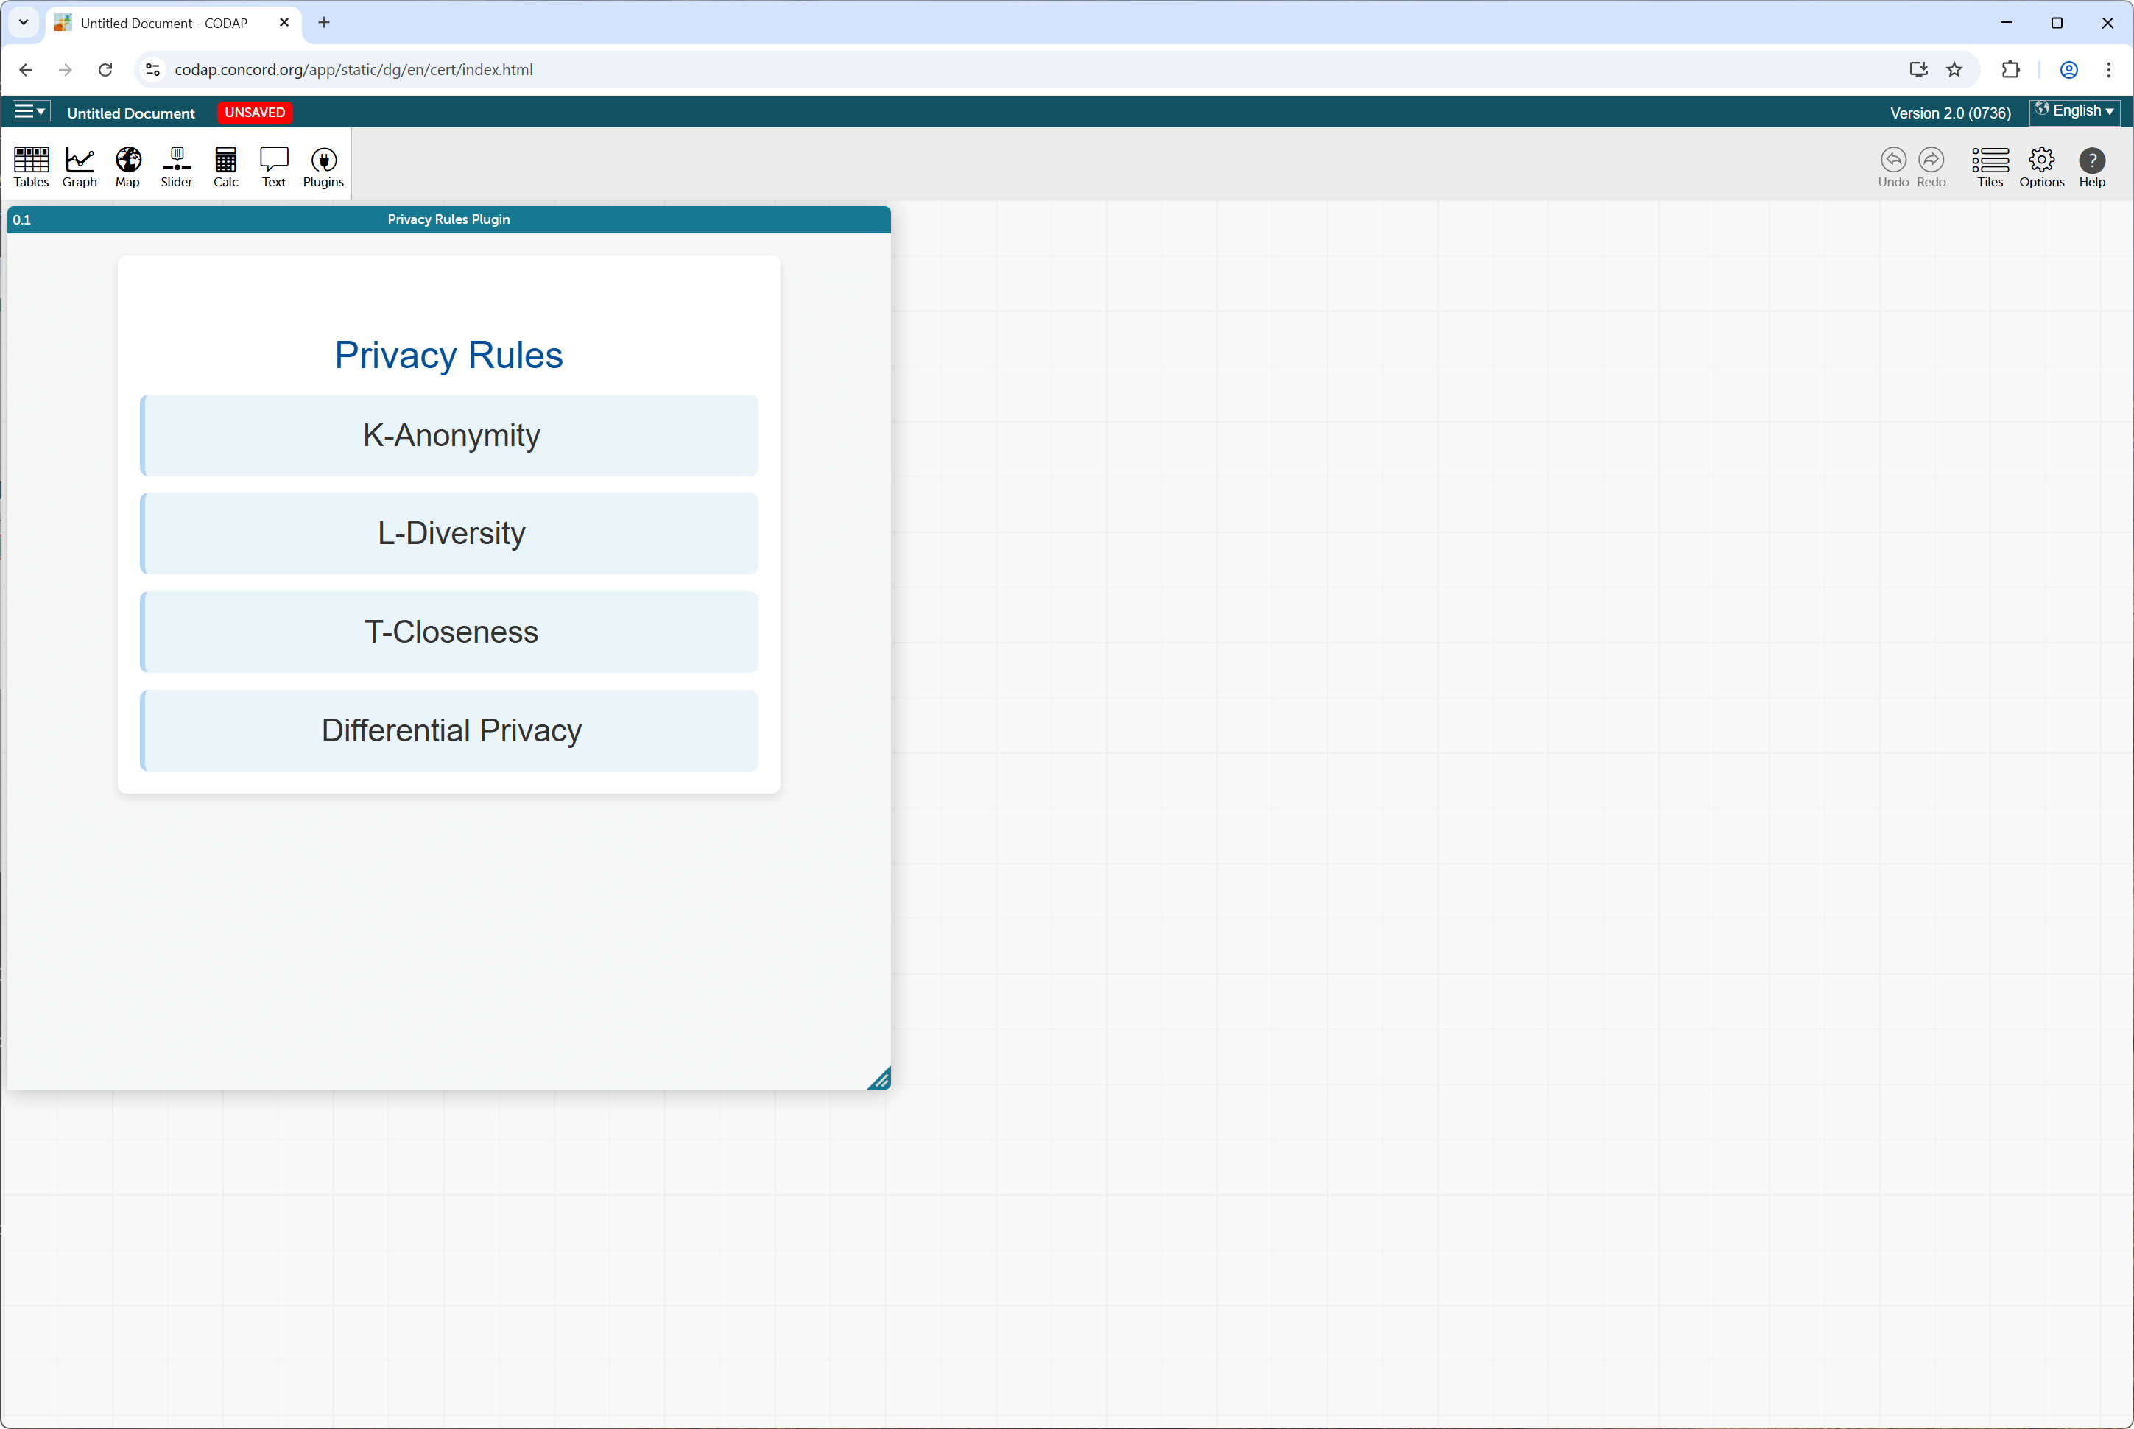Open the browser Extensions menu
The width and height of the screenshot is (2134, 1429).
(x=2010, y=69)
